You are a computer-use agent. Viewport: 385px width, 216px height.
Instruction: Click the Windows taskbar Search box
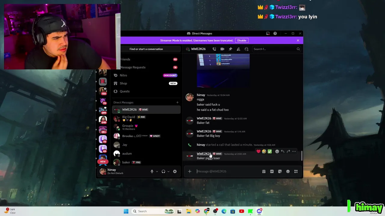click(154, 211)
